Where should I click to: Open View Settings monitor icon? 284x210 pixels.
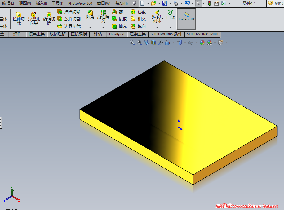(221, 42)
